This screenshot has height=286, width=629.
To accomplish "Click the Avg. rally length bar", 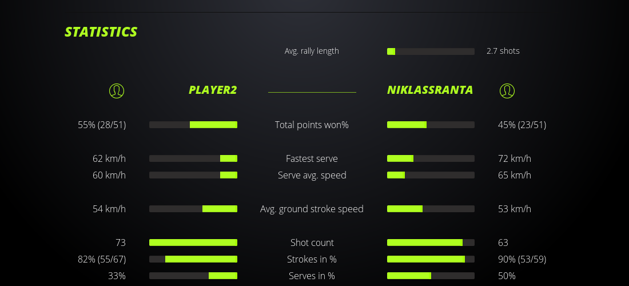I will (431, 51).
